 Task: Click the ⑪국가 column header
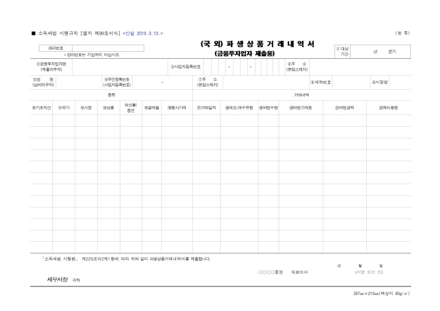pyautogui.click(x=63, y=108)
